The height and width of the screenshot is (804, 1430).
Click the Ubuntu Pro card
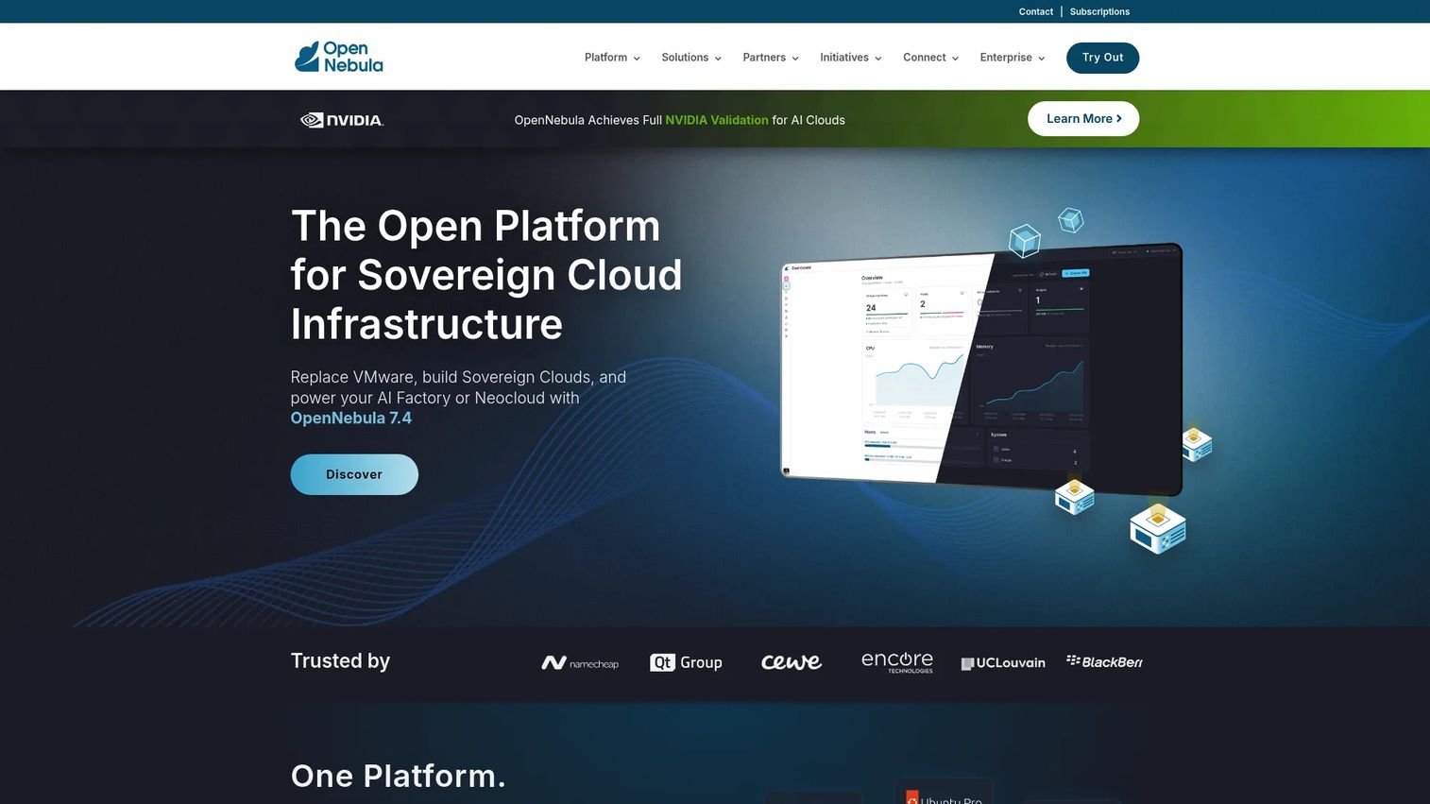(x=943, y=792)
